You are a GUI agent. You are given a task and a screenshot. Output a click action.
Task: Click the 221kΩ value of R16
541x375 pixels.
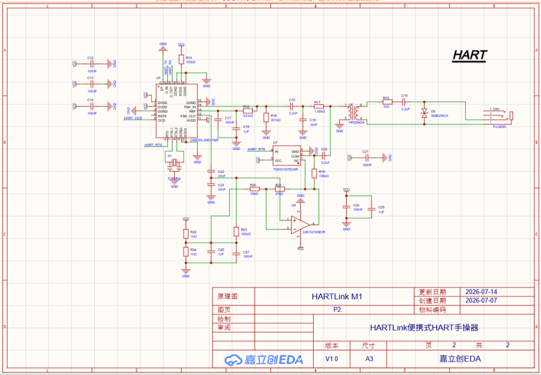coord(248,116)
